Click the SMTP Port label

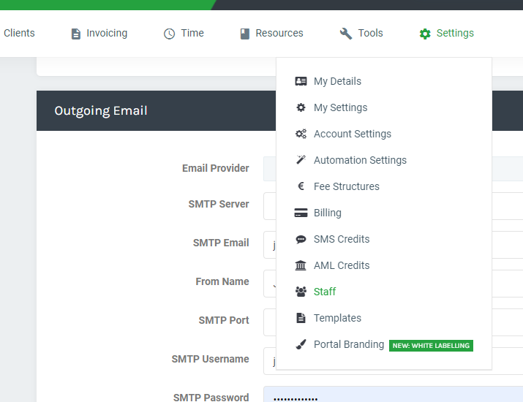click(224, 320)
